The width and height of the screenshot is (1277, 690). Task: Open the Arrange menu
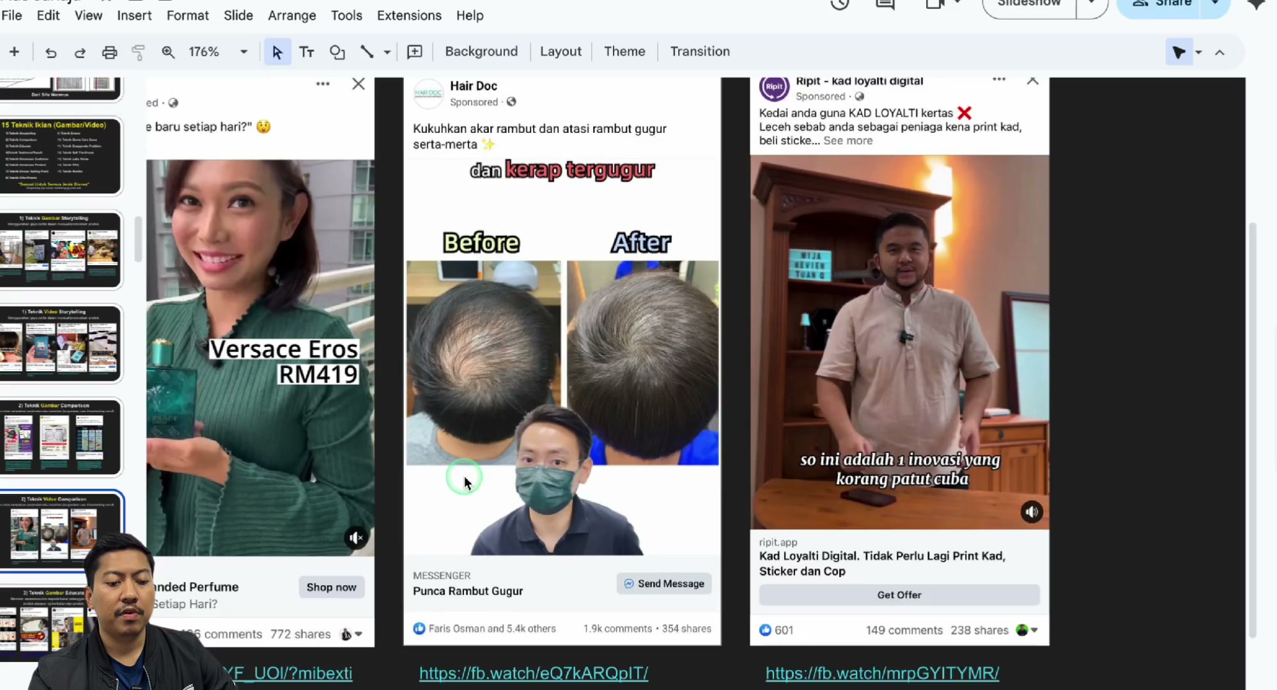click(x=291, y=15)
